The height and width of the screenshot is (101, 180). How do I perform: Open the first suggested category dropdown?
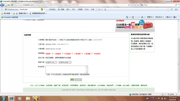[51, 62]
